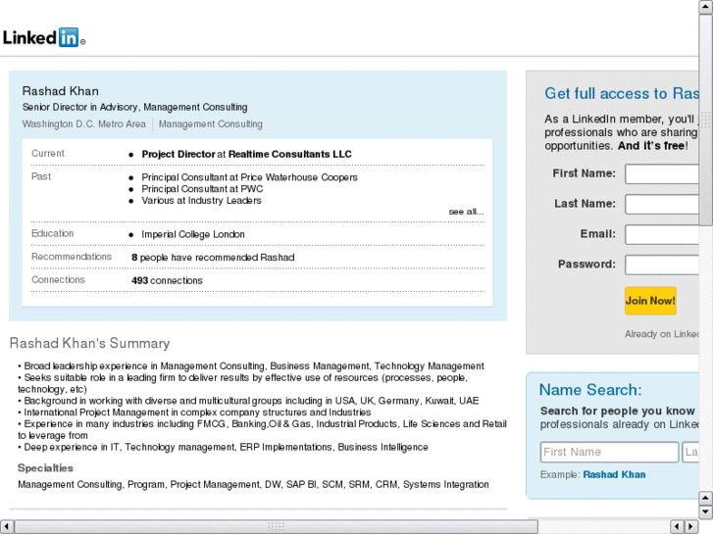Click the 'Name Search:' heading
Image resolution: width=713 pixels, height=534 pixels.
click(x=590, y=390)
